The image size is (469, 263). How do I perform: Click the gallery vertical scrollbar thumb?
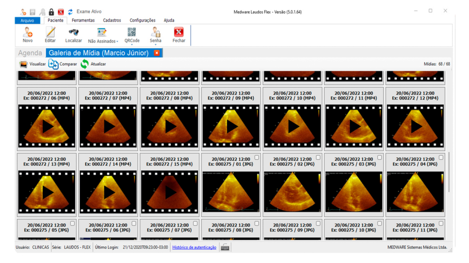449,172
